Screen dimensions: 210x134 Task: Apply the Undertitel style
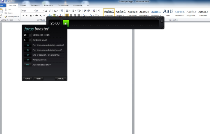tap(180, 13)
